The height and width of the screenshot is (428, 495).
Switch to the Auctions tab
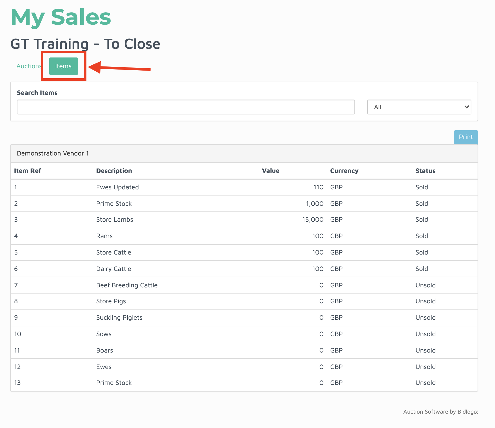pos(29,66)
